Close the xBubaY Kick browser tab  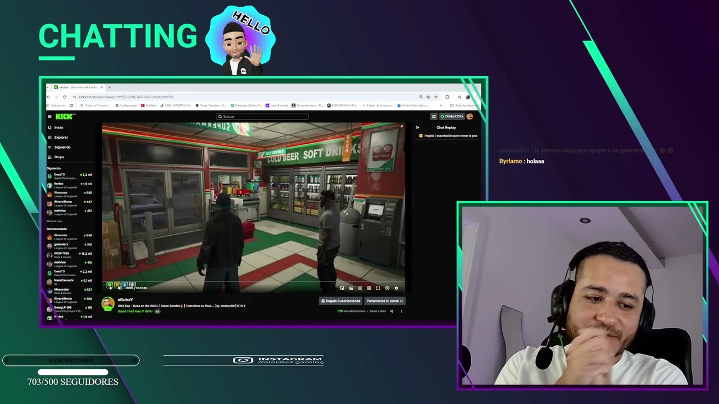102,88
